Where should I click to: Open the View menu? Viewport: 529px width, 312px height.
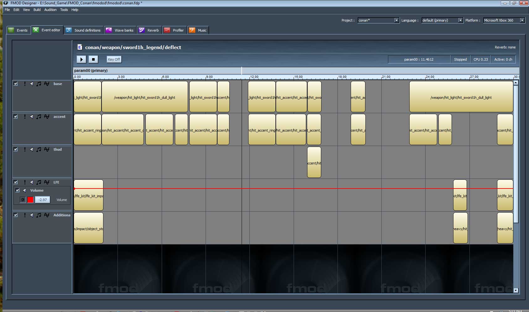pyautogui.click(x=26, y=10)
